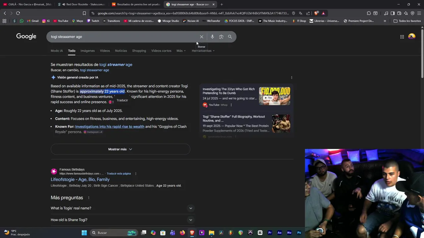Image resolution: width=424 pixels, height=238 pixels.
Task: Show more bookmarks overflow chevron
Action: click(x=385, y=21)
